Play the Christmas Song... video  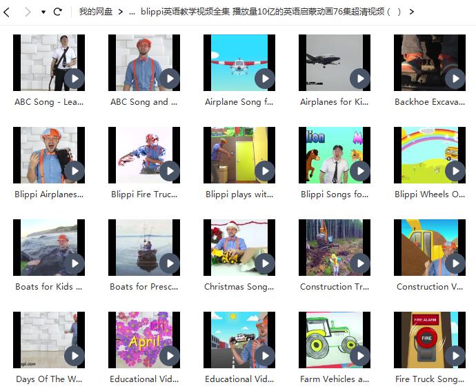click(265, 263)
